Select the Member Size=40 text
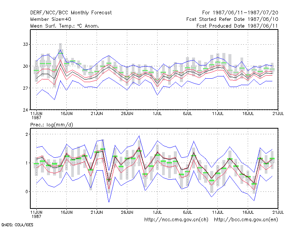The height and width of the screenshot is (227, 303). point(51,19)
